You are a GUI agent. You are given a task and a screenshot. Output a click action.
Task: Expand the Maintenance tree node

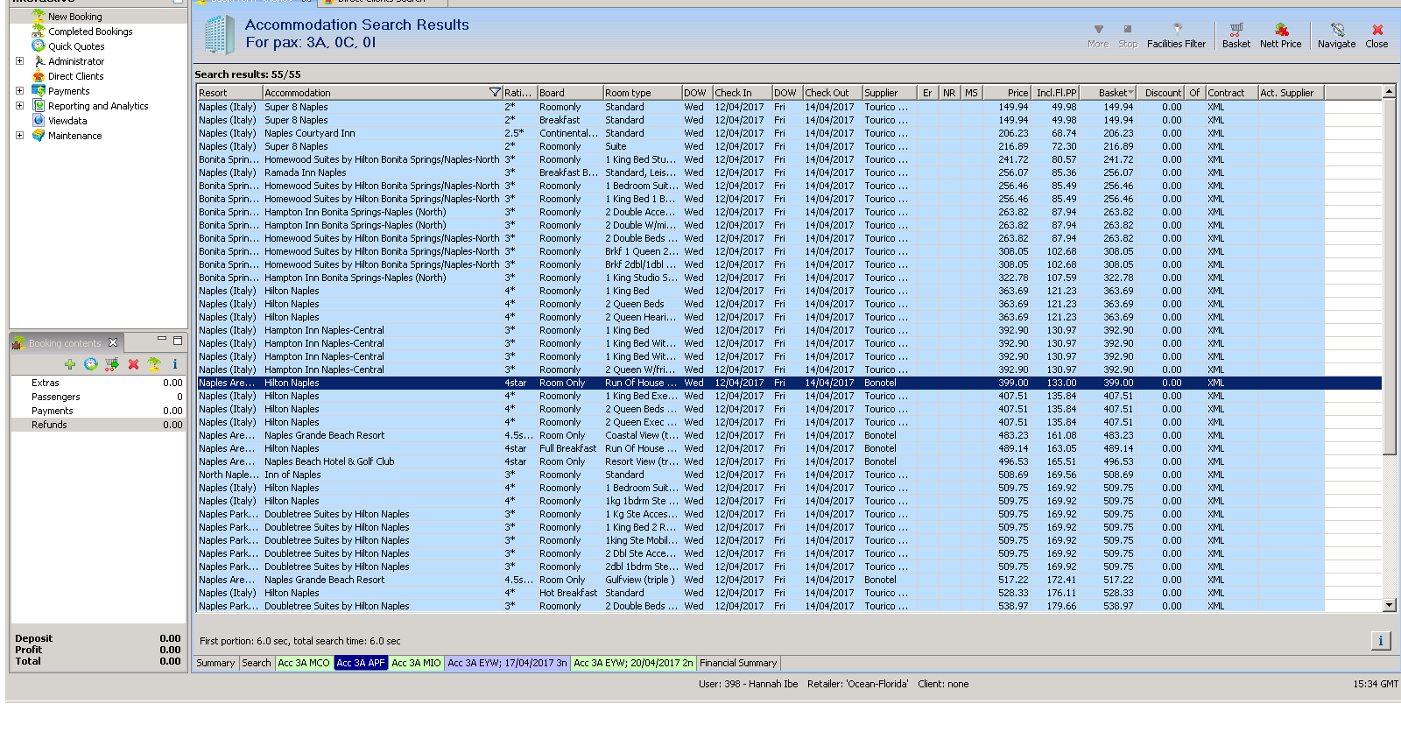[20, 136]
